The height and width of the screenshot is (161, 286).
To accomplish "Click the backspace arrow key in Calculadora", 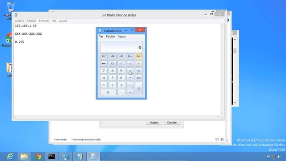I will [104, 64].
